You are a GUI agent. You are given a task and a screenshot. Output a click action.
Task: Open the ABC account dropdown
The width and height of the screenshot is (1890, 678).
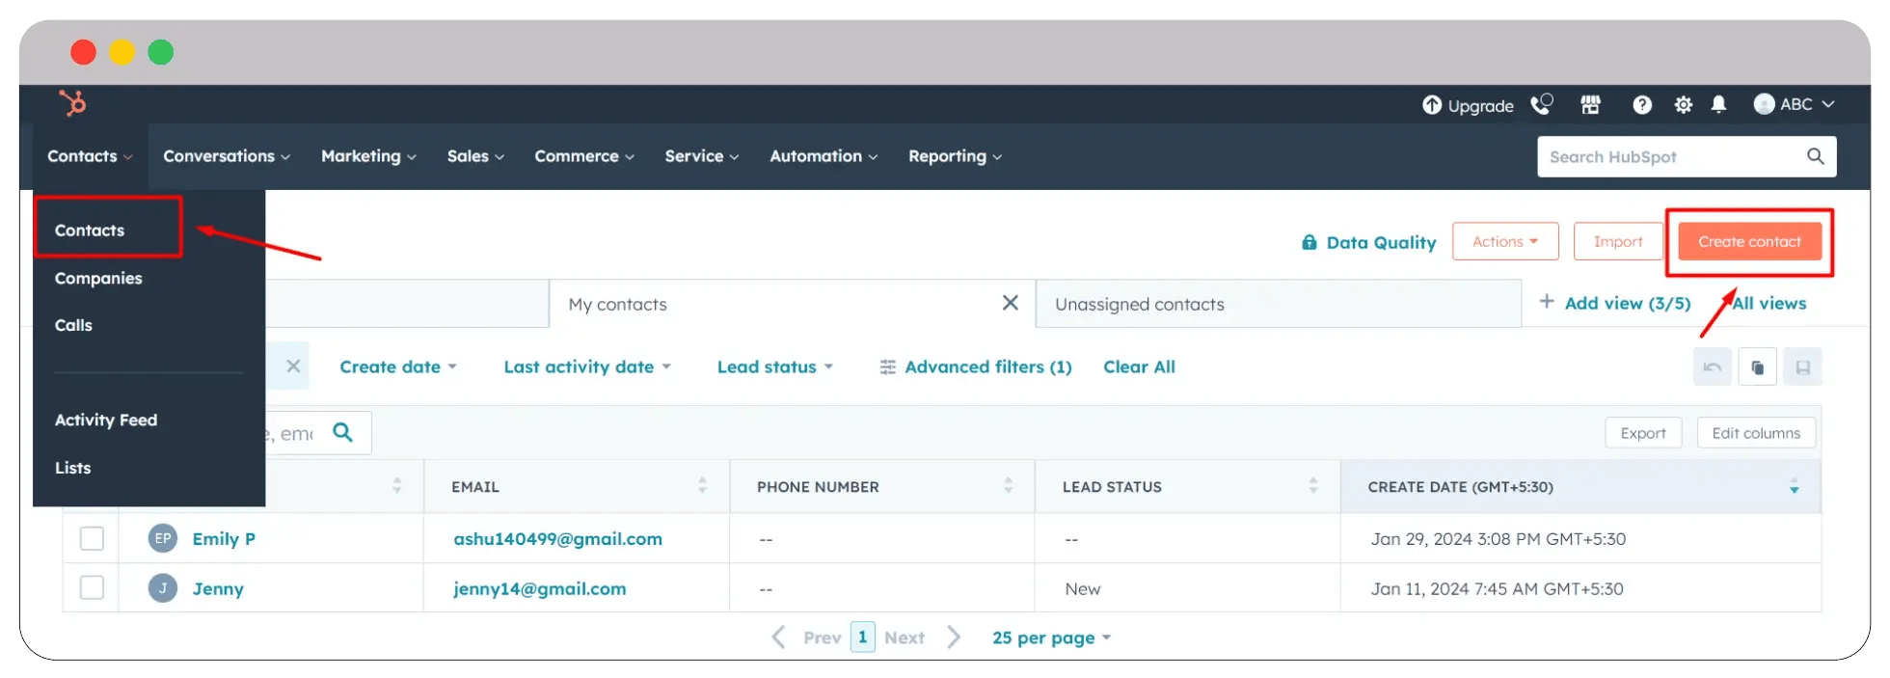[x=1794, y=104]
